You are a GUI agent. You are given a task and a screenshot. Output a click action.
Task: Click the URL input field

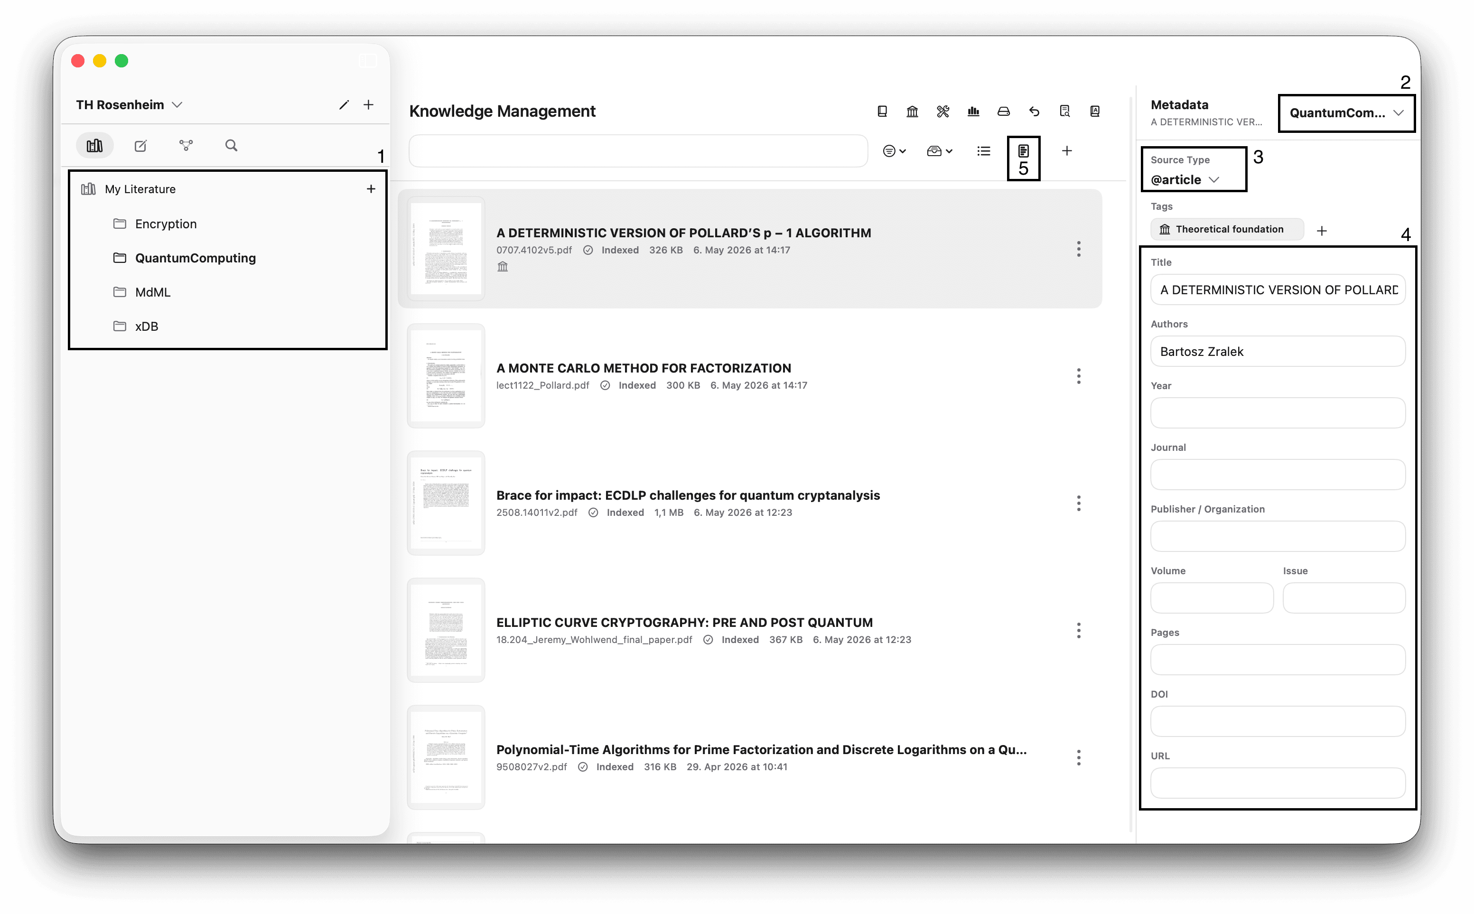click(1277, 783)
